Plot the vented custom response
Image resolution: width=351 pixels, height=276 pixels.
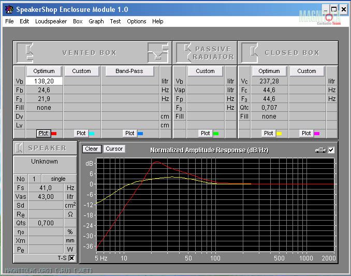(81, 134)
